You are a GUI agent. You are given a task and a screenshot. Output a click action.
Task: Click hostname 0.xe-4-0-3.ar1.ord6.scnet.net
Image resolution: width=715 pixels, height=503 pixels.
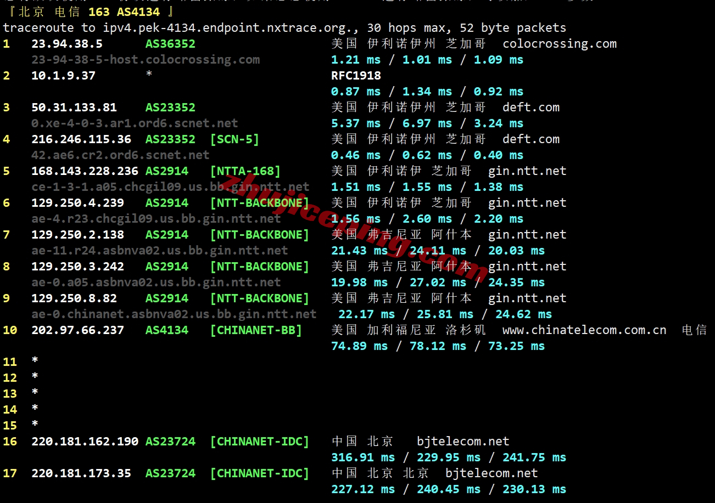click(x=135, y=123)
